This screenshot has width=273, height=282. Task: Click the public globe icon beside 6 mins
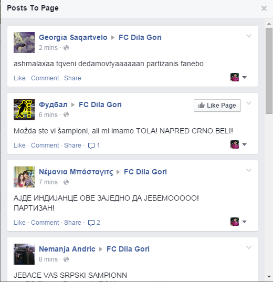66,114
